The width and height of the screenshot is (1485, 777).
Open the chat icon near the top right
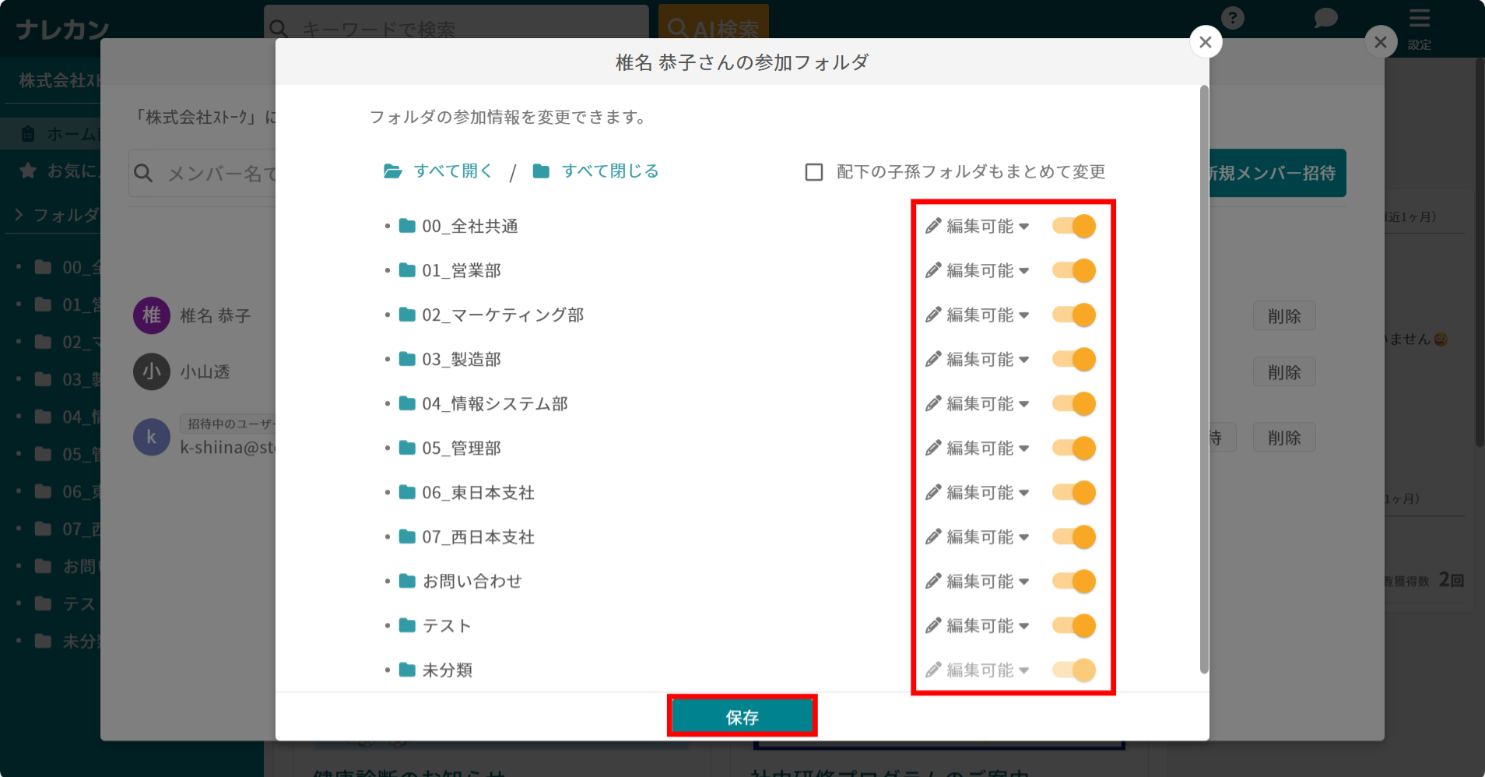[x=1325, y=17]
